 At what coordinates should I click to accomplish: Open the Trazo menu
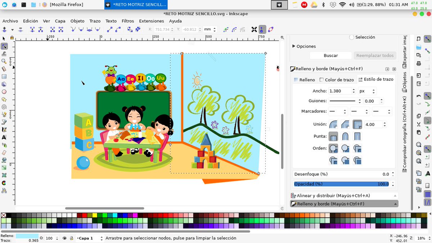tap(95, 21)
